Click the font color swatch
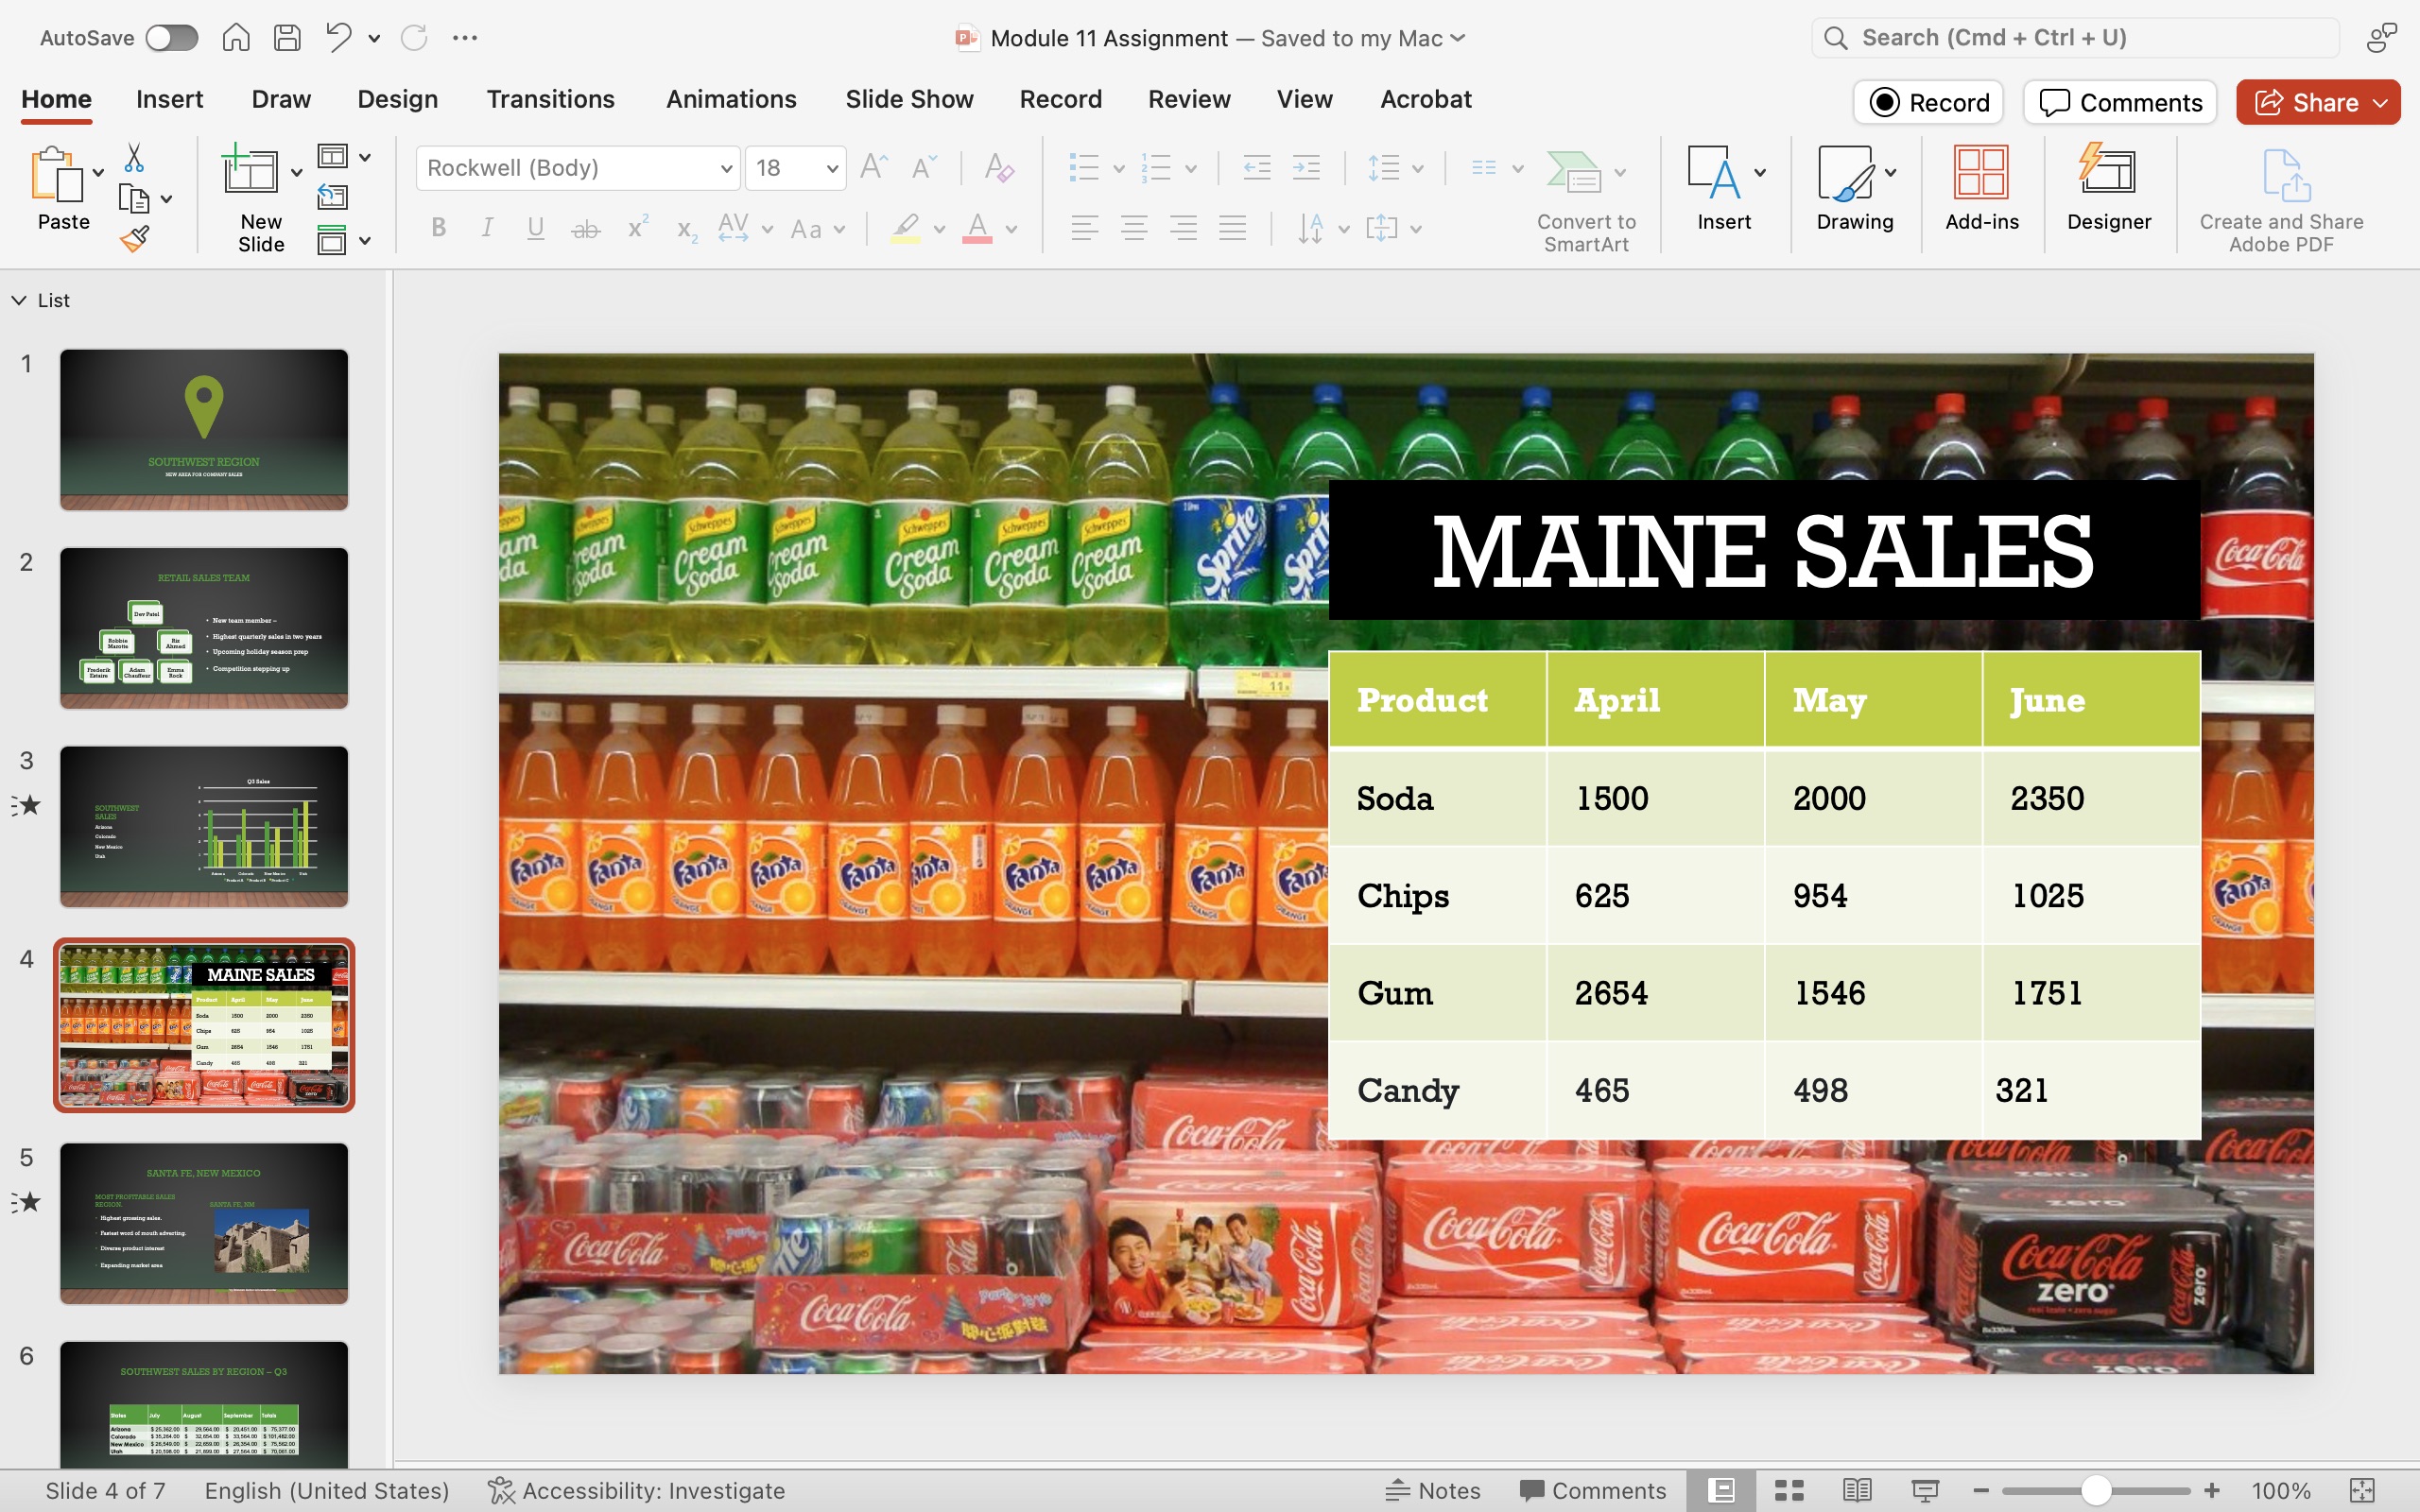The width and height of the screenshot is (2420, 1512). [x=977, y=228]
